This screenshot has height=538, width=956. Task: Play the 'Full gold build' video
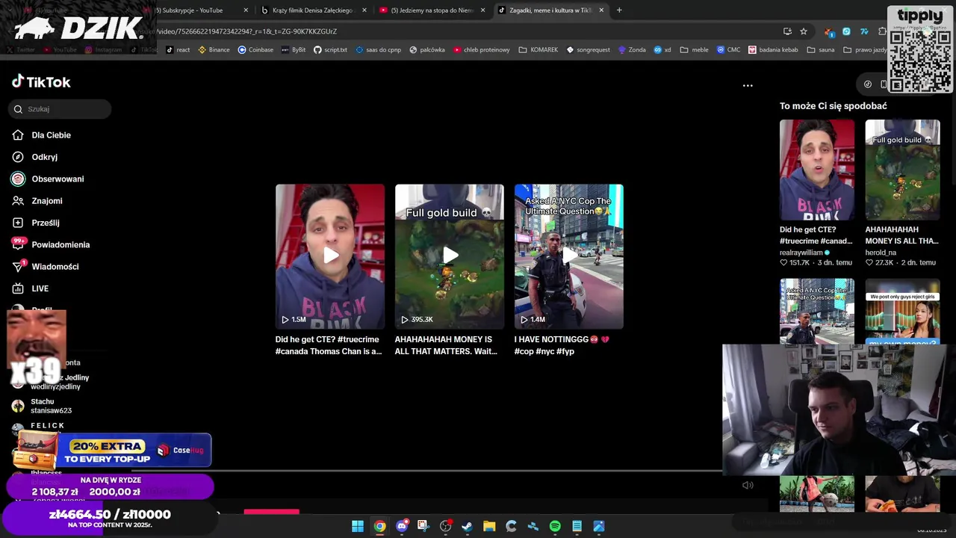coord(450,256)
